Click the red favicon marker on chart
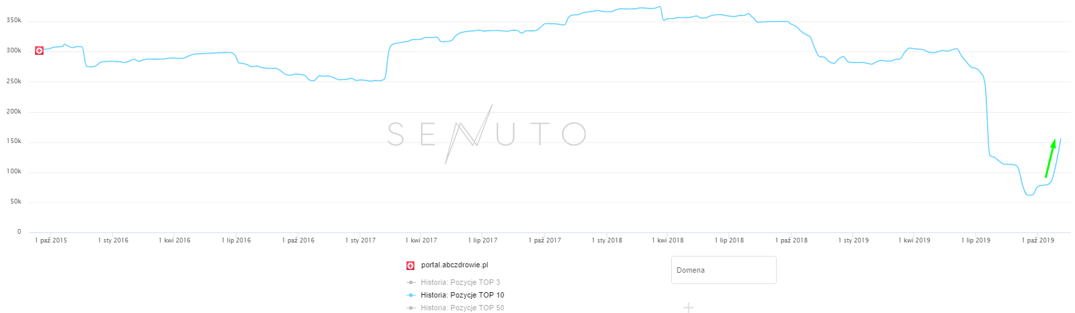This screenshot has height=313, width=1075. (39, 50)
